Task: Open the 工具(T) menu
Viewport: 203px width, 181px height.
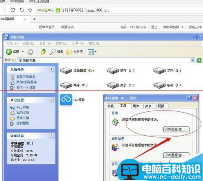Action: (78, 43)
